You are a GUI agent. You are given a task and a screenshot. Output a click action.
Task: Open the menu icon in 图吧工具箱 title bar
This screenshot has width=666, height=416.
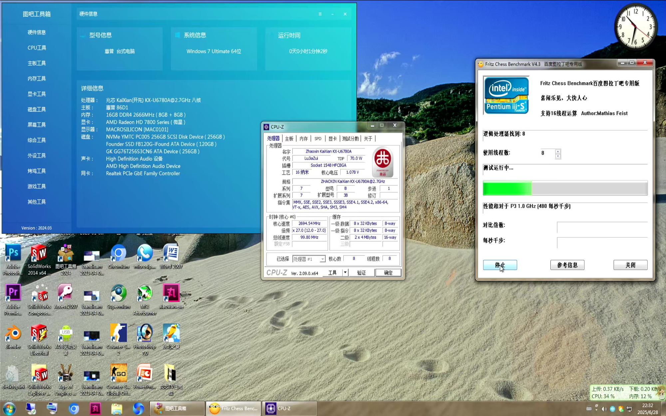320,14
